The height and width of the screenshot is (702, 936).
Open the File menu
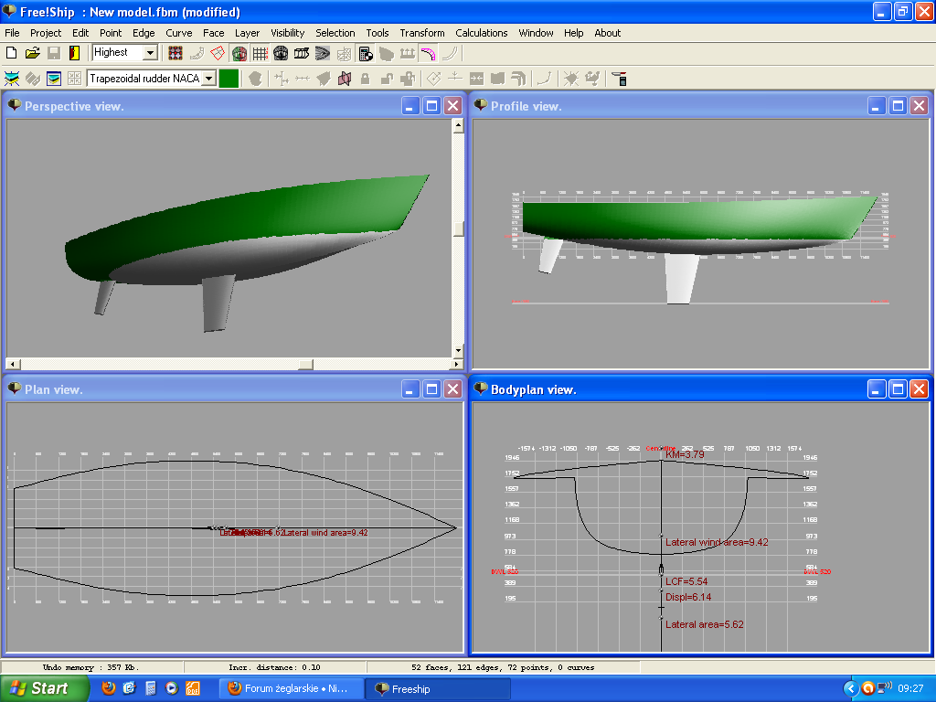pyautogui.click(x=12, y=33)
